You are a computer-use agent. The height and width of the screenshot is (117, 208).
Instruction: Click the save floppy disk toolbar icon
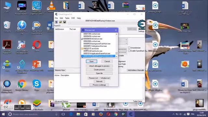point(64,22)
